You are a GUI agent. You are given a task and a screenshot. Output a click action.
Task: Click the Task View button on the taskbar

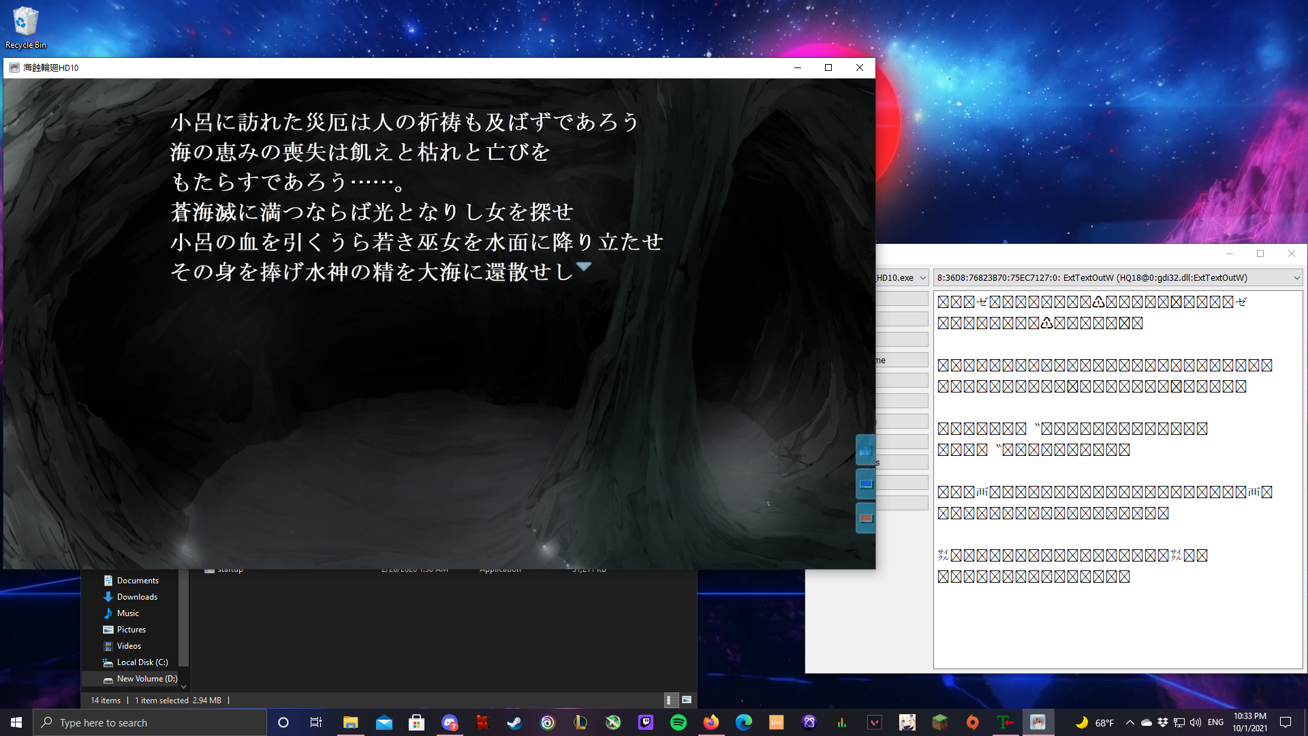tap(315, 722)
